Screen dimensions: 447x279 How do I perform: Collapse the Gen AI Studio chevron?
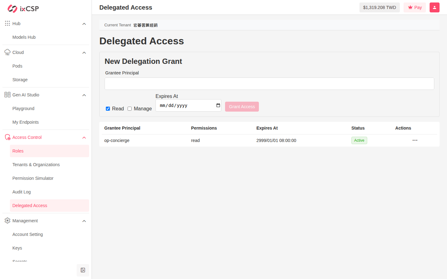coord(84,95)
